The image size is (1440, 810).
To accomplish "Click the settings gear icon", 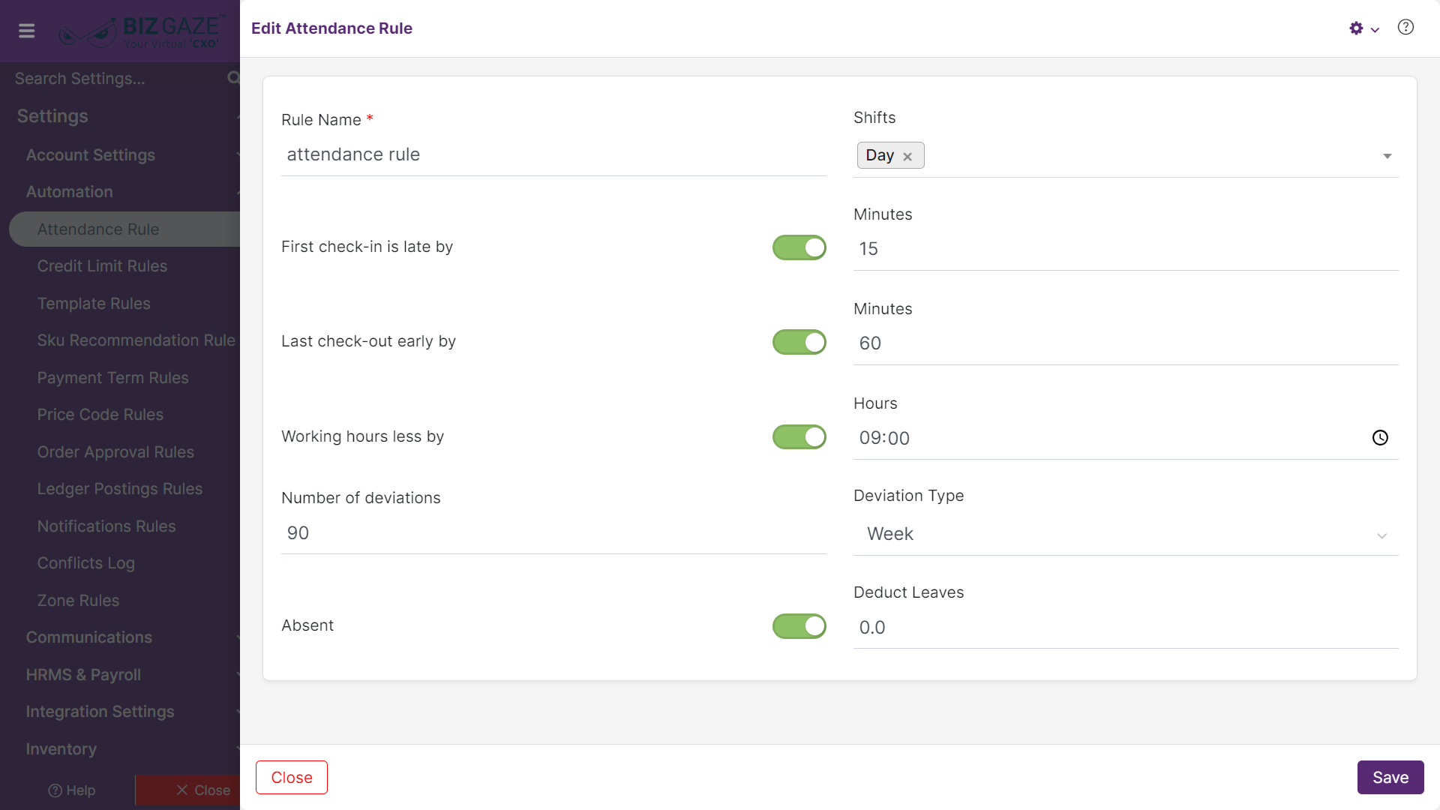I will point(1356,28).
